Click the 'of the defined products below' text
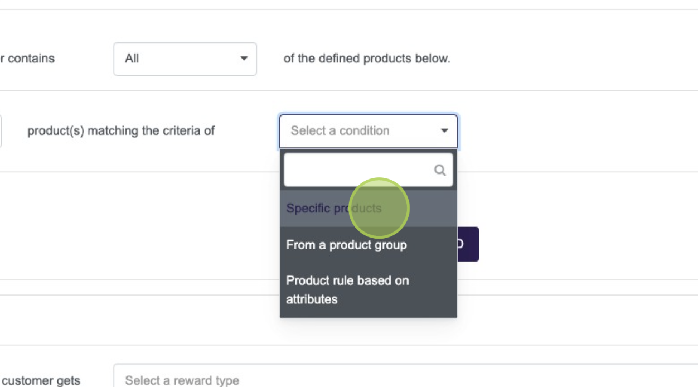 366,59
